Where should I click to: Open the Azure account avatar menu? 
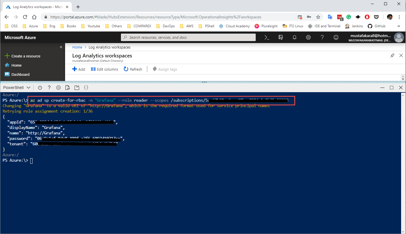399,38
